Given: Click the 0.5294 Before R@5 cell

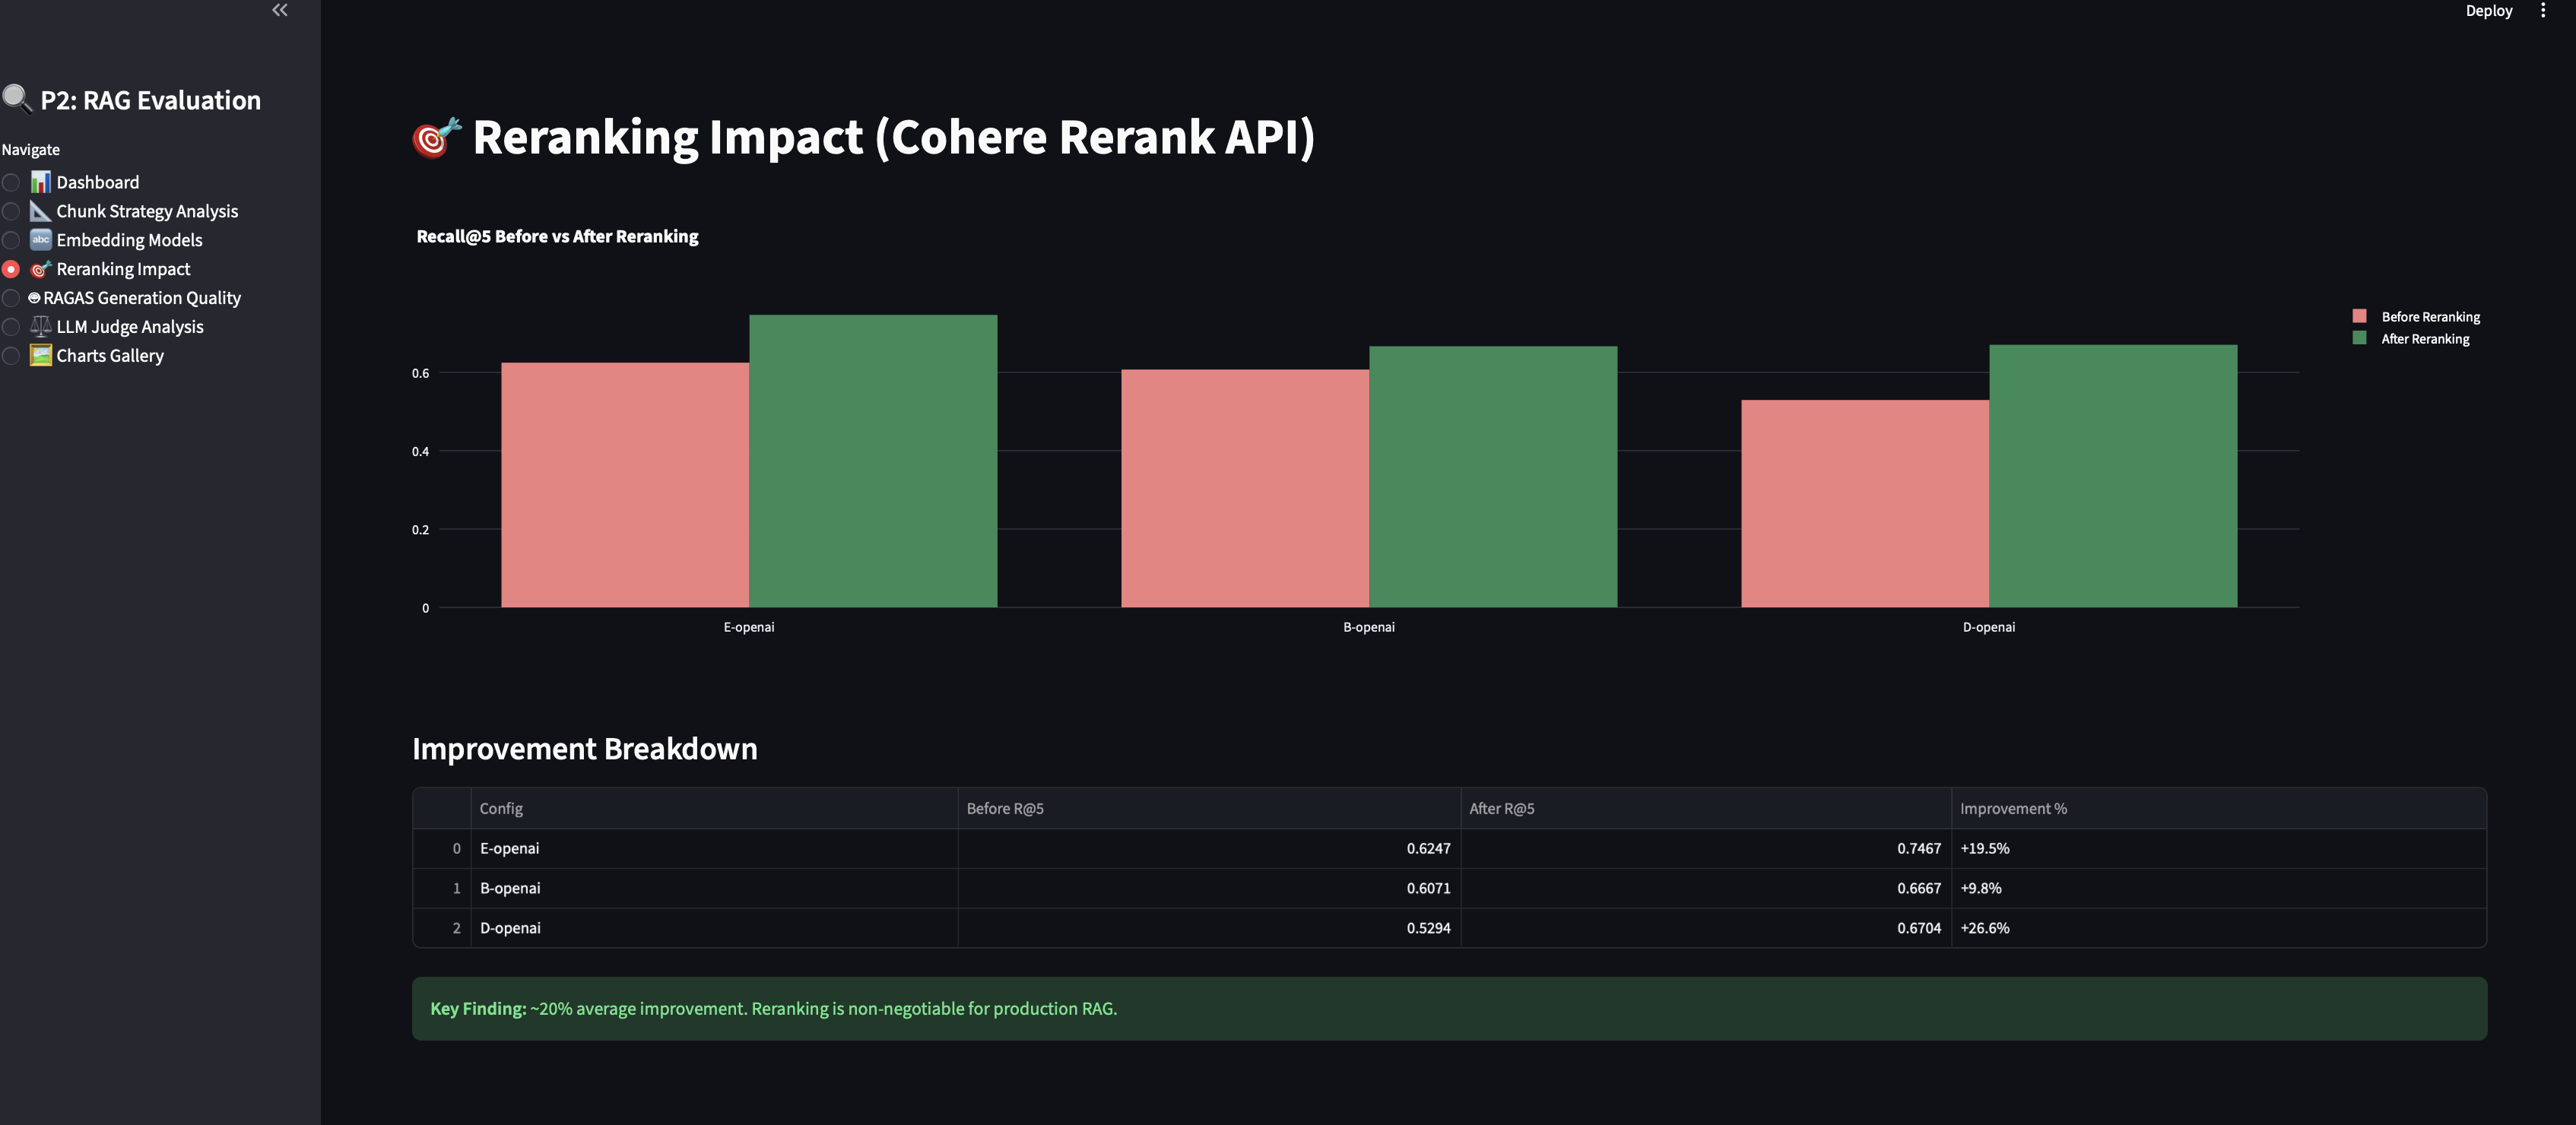Looking at the screenshot, I should tap(1209, 928).
